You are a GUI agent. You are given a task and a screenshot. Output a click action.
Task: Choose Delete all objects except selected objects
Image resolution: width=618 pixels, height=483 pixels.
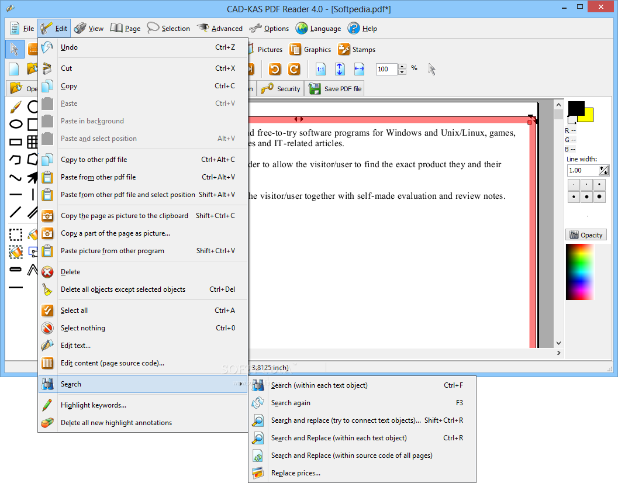143,289
